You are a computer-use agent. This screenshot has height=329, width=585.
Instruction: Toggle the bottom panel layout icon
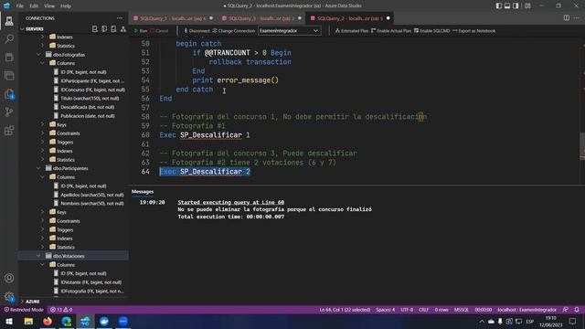tap(507, 5)
